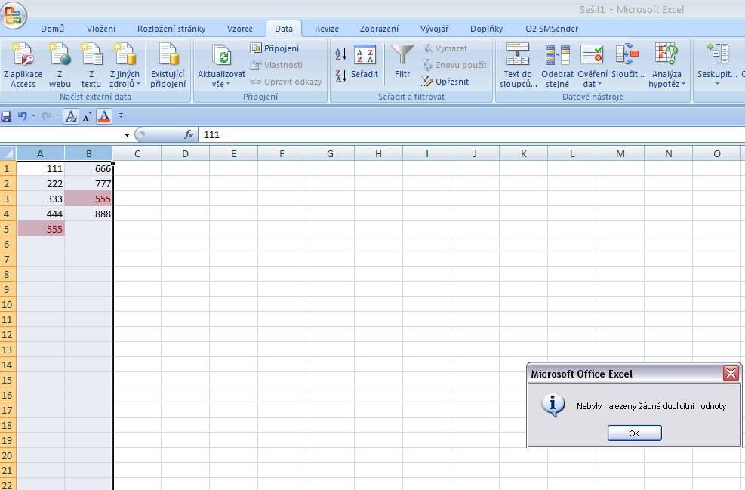Select cell B2 containing 777

coord(89,184)
